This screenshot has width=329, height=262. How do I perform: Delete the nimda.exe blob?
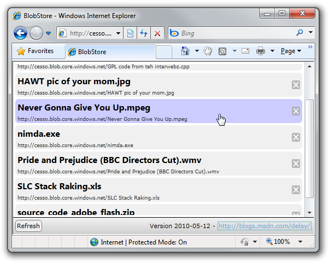click(296, 137)
